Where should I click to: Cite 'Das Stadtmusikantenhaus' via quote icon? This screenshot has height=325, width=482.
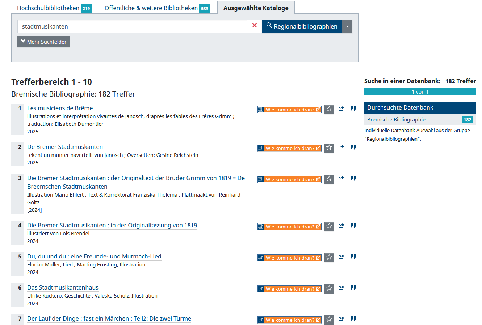coord(353,288)
